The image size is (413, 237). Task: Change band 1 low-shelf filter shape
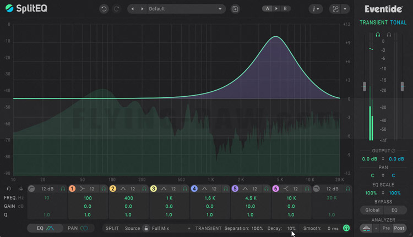[83, 189]
